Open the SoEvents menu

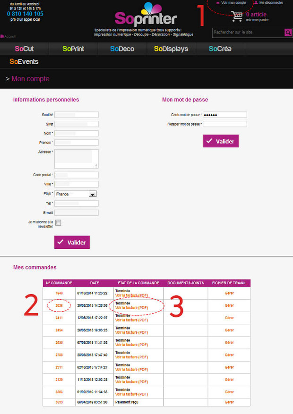(24, 61)
